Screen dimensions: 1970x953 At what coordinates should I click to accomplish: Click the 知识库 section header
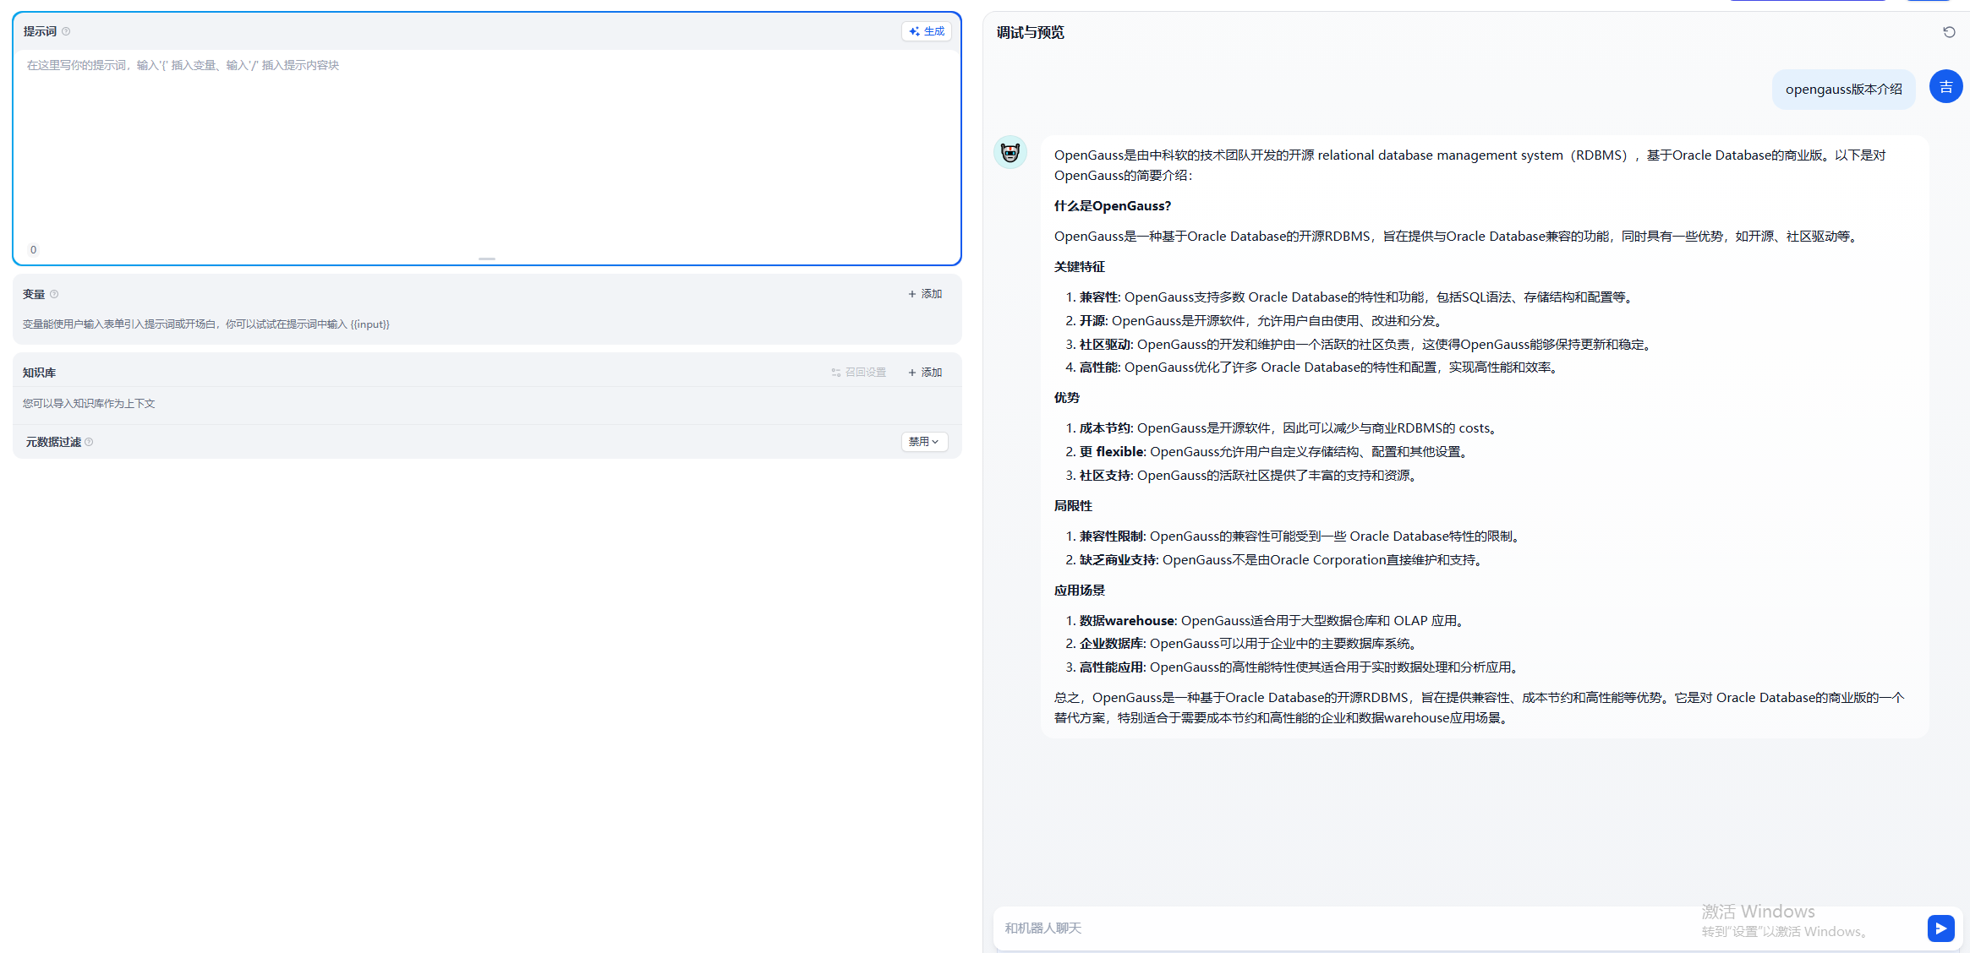pos(39,373)
